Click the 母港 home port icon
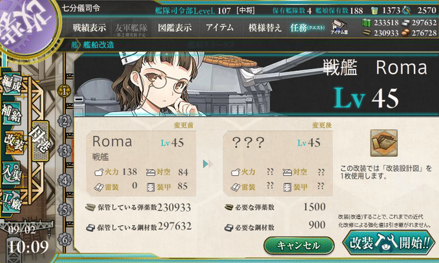This screenshot has height=263, width=439. (40, 141)
